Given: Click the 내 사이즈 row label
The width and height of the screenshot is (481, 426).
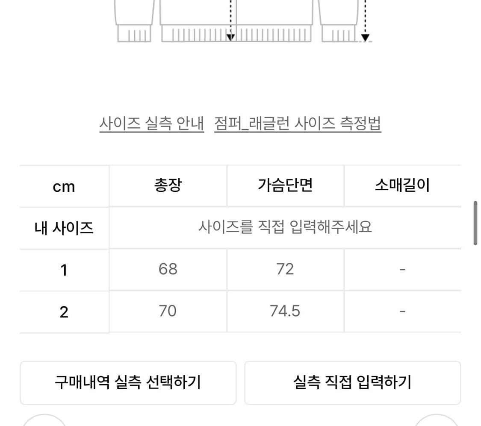Looking at the screenshot, I should point(64,228).
